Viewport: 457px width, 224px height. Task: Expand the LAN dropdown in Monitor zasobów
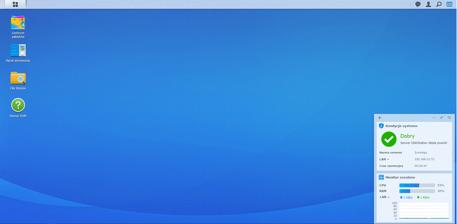point(384,197)
